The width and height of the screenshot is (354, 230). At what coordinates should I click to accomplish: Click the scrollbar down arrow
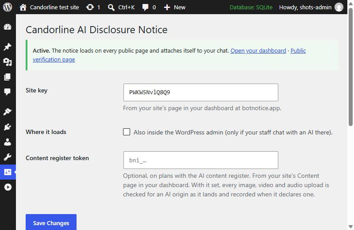click(x=350, y=226)
